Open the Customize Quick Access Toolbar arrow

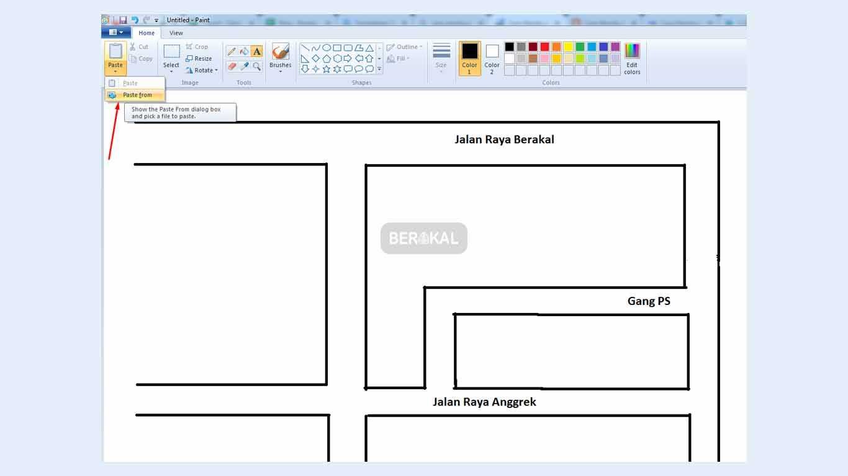156,20
